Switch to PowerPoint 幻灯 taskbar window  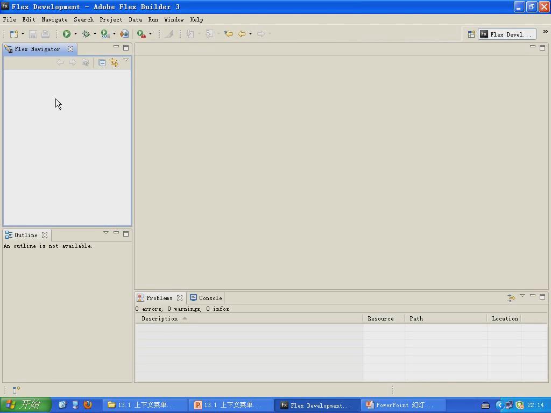coord(404,405)
